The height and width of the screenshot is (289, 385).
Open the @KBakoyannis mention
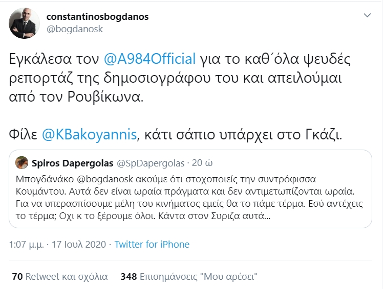point(95,134)
